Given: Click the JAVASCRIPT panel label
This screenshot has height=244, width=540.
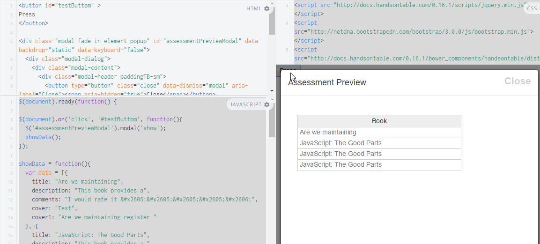Looking at the screenshot, I should 246,104.
